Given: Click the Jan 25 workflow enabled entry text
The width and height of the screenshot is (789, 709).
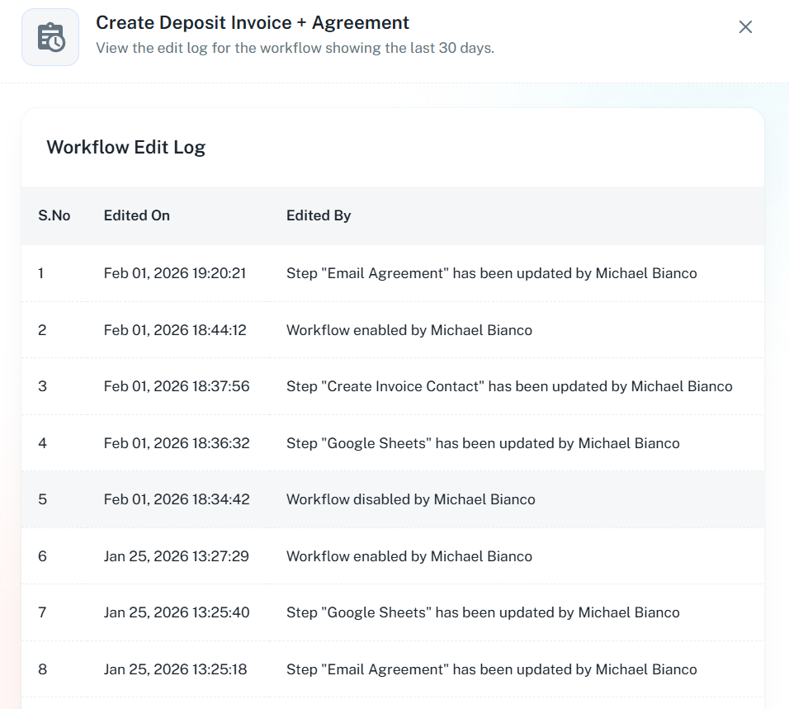Looking at the screenshot, I should (x=409, y=556).
